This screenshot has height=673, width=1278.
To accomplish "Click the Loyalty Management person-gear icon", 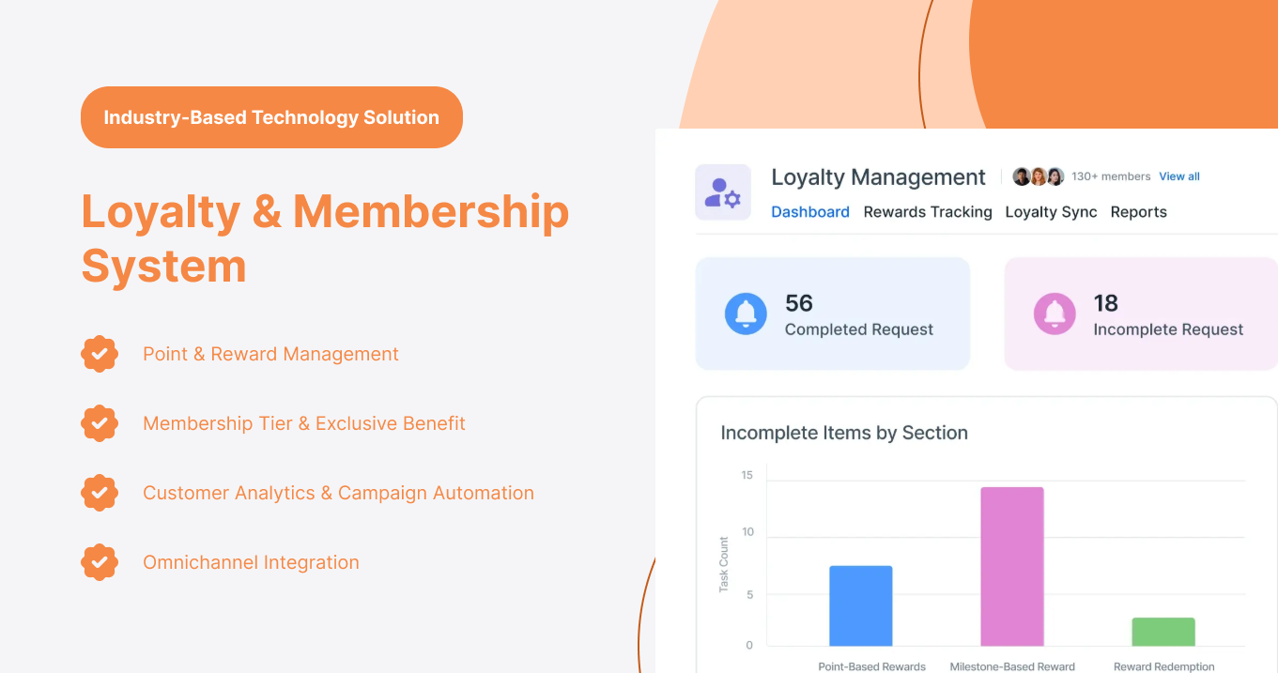I will (x=723, y=191).
